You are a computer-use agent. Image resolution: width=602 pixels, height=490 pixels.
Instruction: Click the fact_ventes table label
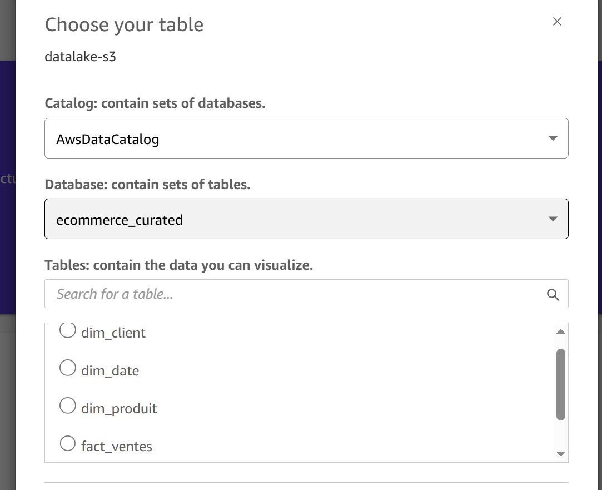point(117,446)
